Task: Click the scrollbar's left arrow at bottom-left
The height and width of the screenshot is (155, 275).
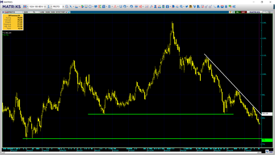Action: pos(3,152)
